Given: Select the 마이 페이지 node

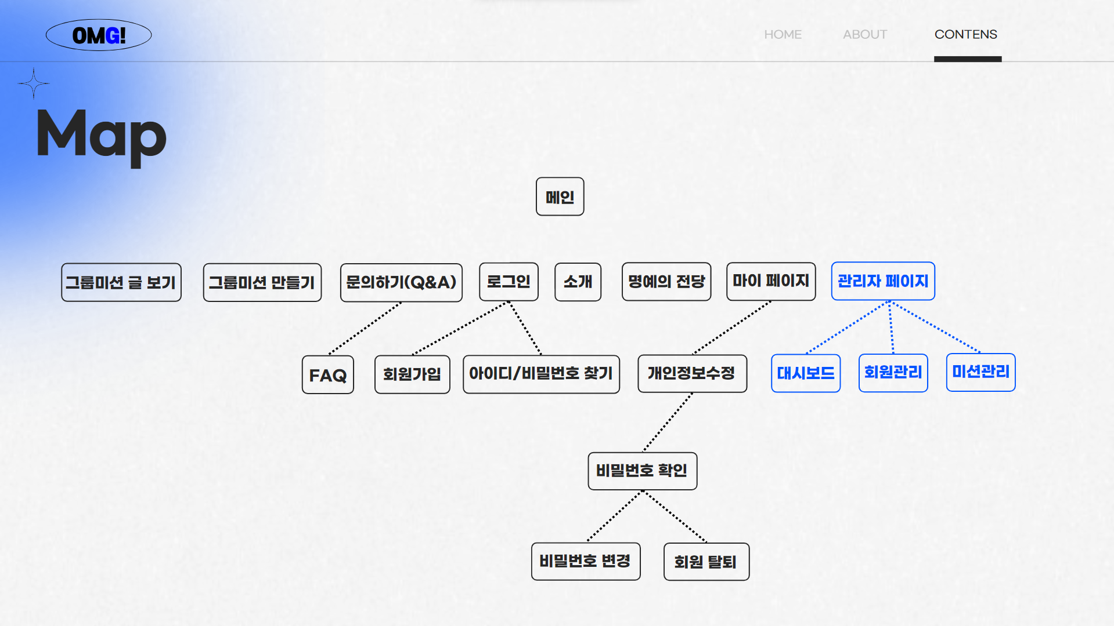Looking at the screenshot, I should pyautogui.click(x=771, y=281).
